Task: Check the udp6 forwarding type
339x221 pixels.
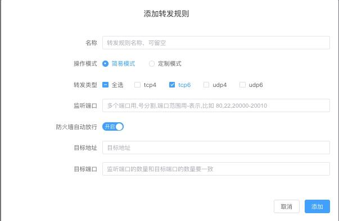Action: pos(242,85)
